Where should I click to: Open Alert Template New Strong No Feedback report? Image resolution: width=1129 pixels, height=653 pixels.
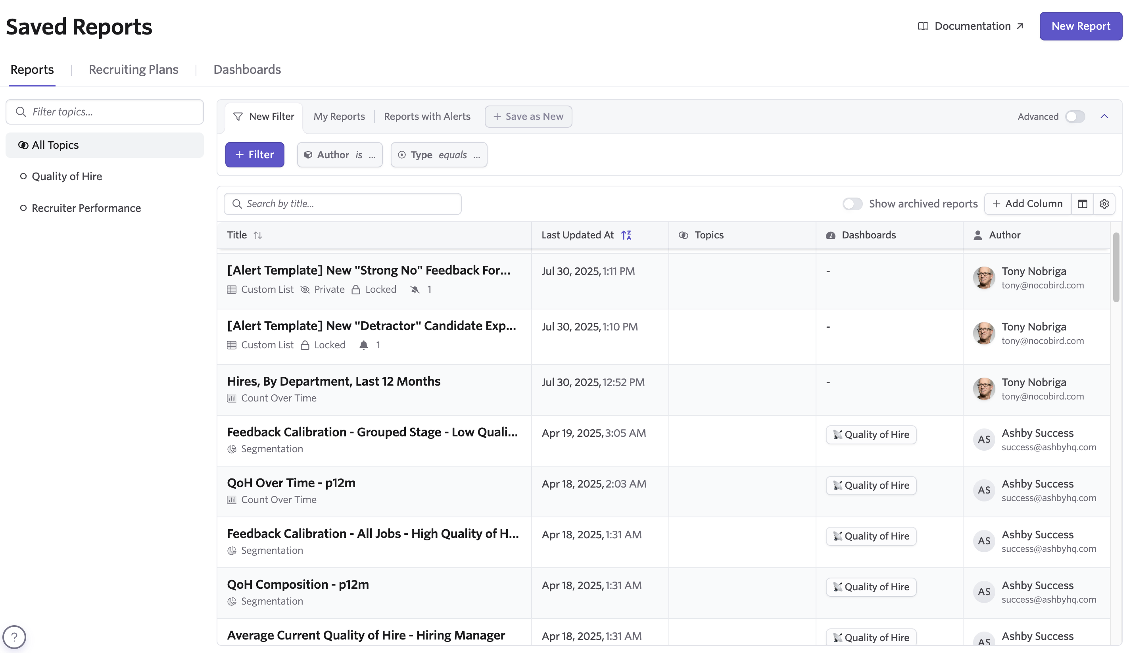coord(368,270)
